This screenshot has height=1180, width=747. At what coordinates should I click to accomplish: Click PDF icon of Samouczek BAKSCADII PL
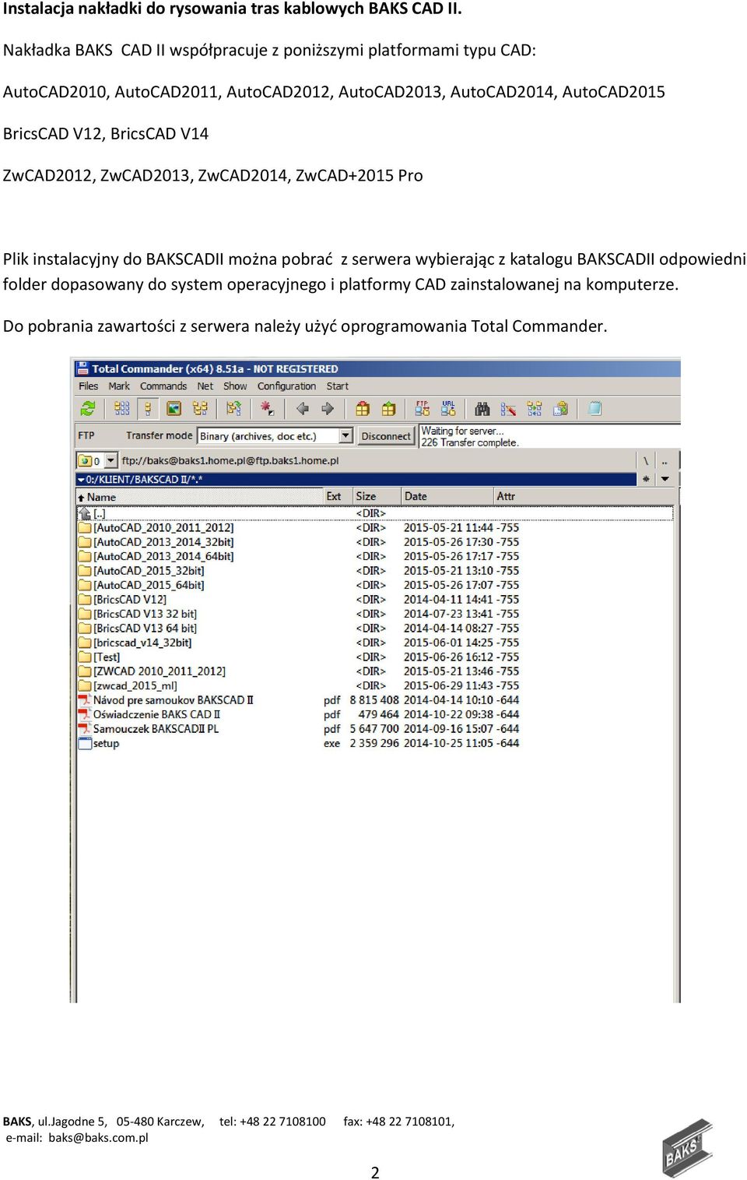(85, 729)
